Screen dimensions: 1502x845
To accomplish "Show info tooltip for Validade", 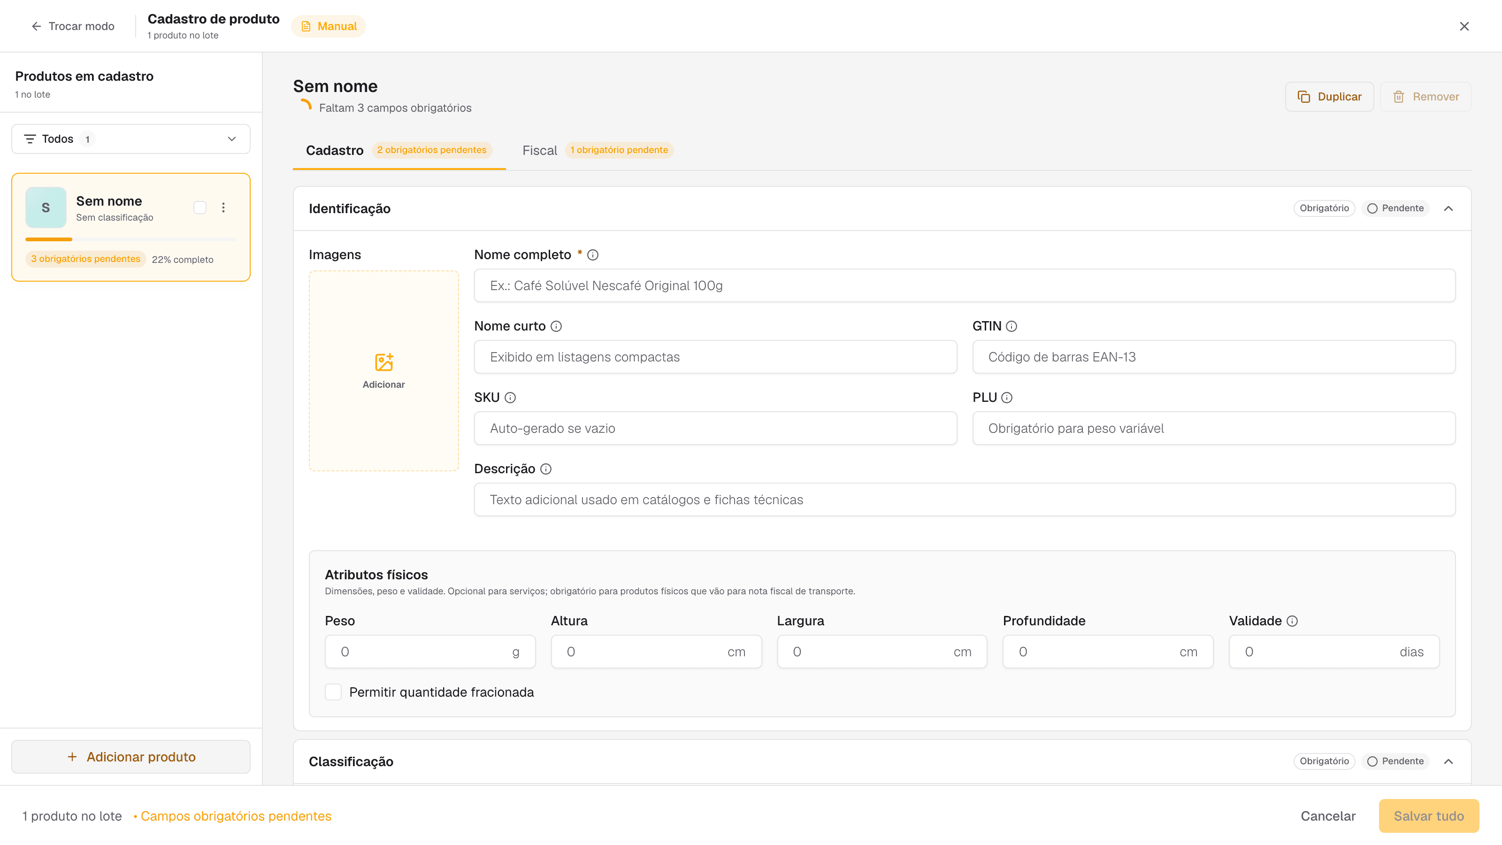I will click(1292, 621).
